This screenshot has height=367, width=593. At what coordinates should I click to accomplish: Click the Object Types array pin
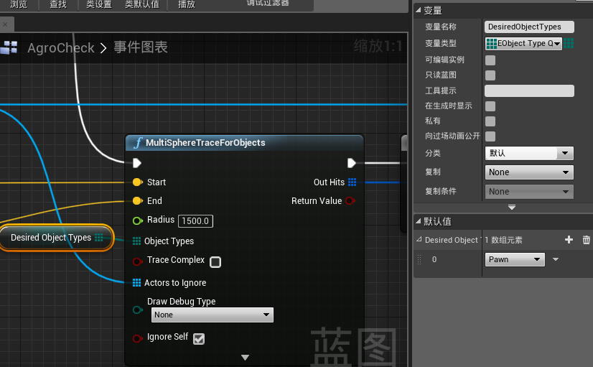pos(136,241)
